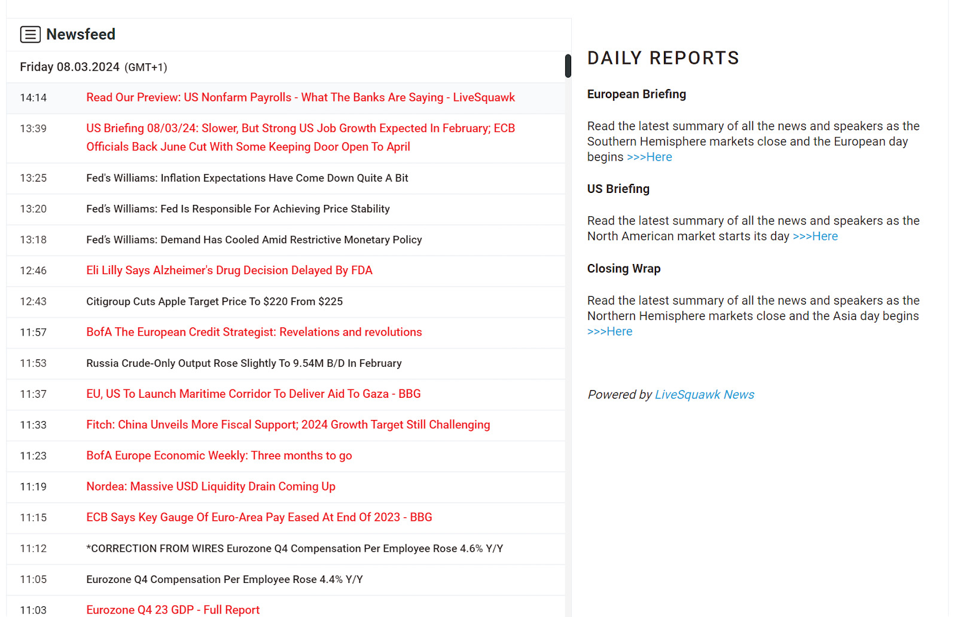Follow the Closing Wrap >>>Here link

(609, 331)
